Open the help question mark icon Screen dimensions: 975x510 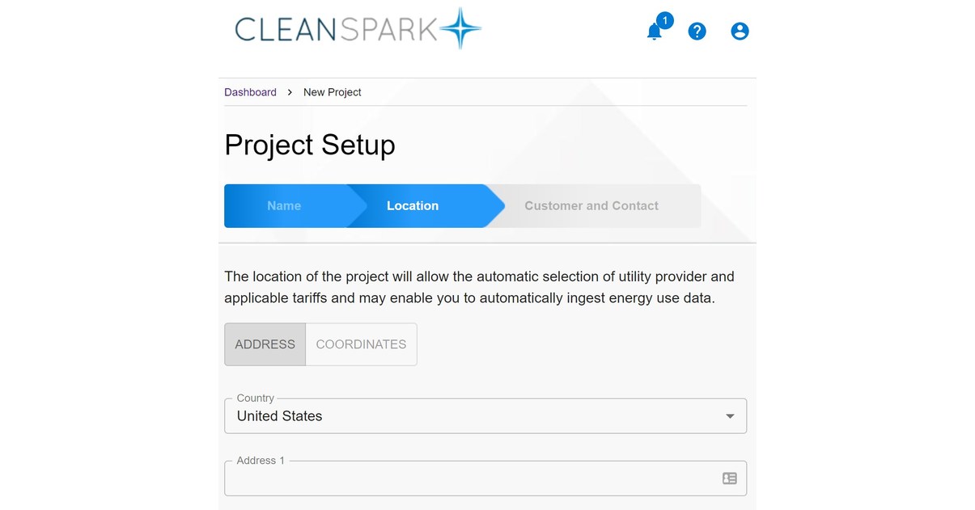697,31
